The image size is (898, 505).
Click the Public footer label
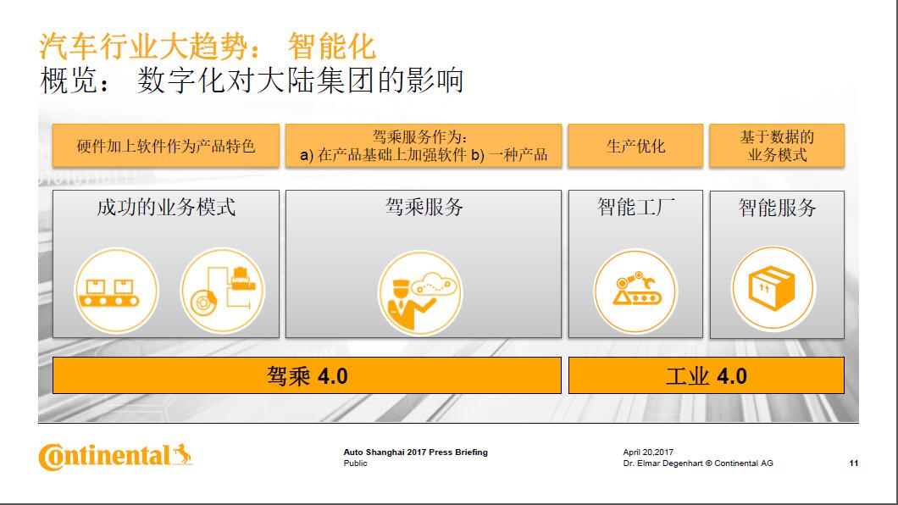pos(356,463)
